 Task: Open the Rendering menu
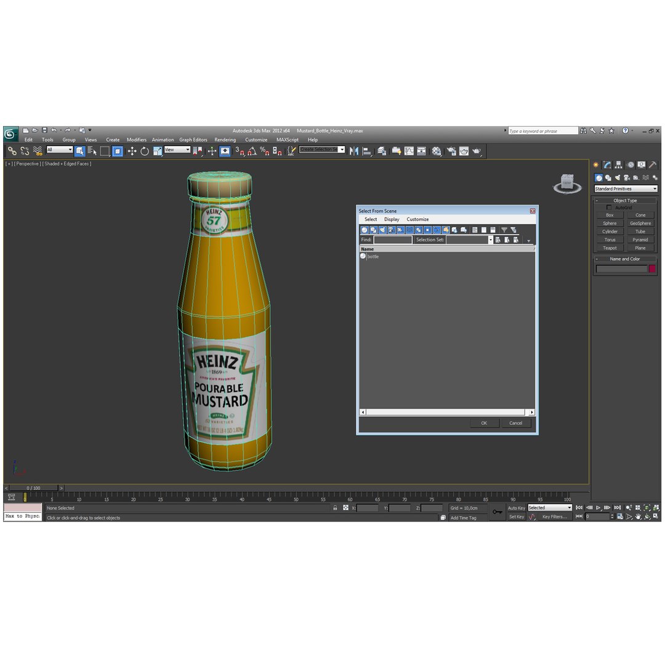(225, 140)
